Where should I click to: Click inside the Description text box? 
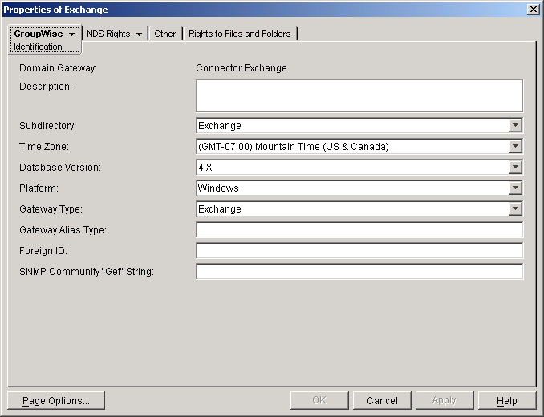tap(359, 96)
